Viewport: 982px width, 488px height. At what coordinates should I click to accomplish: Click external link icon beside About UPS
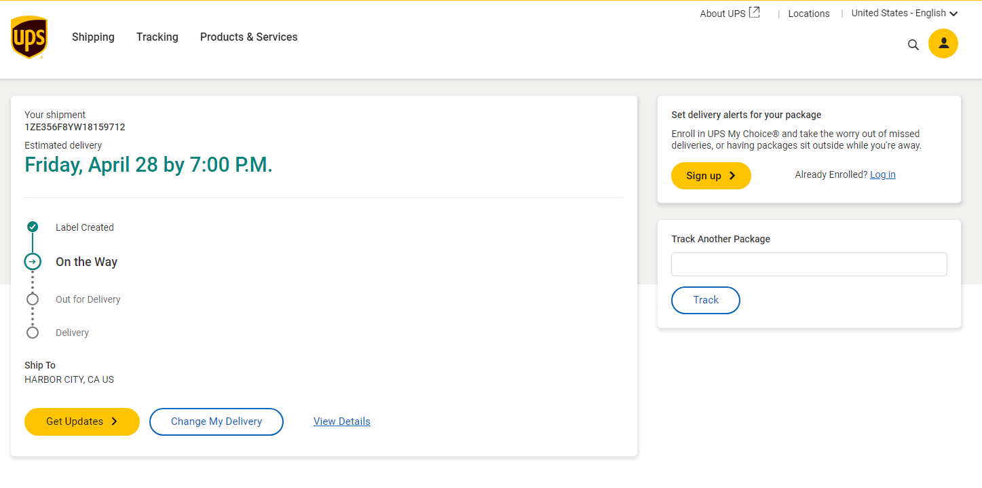tap(754, 13)
